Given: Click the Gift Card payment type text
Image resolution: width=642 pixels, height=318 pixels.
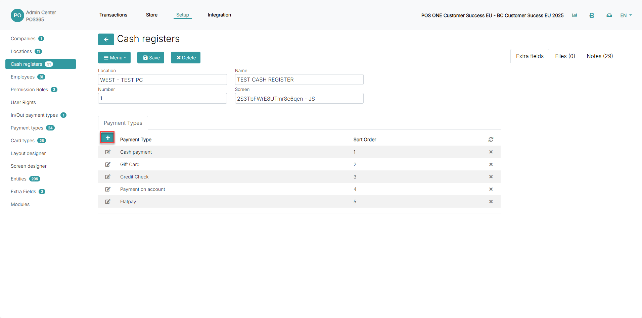Looking at the screenshot, I should tap(130, 164).
